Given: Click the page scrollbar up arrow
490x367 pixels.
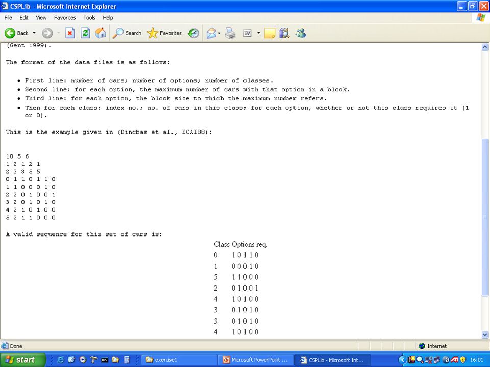Looking at the screenshot, I should point(485,47).
